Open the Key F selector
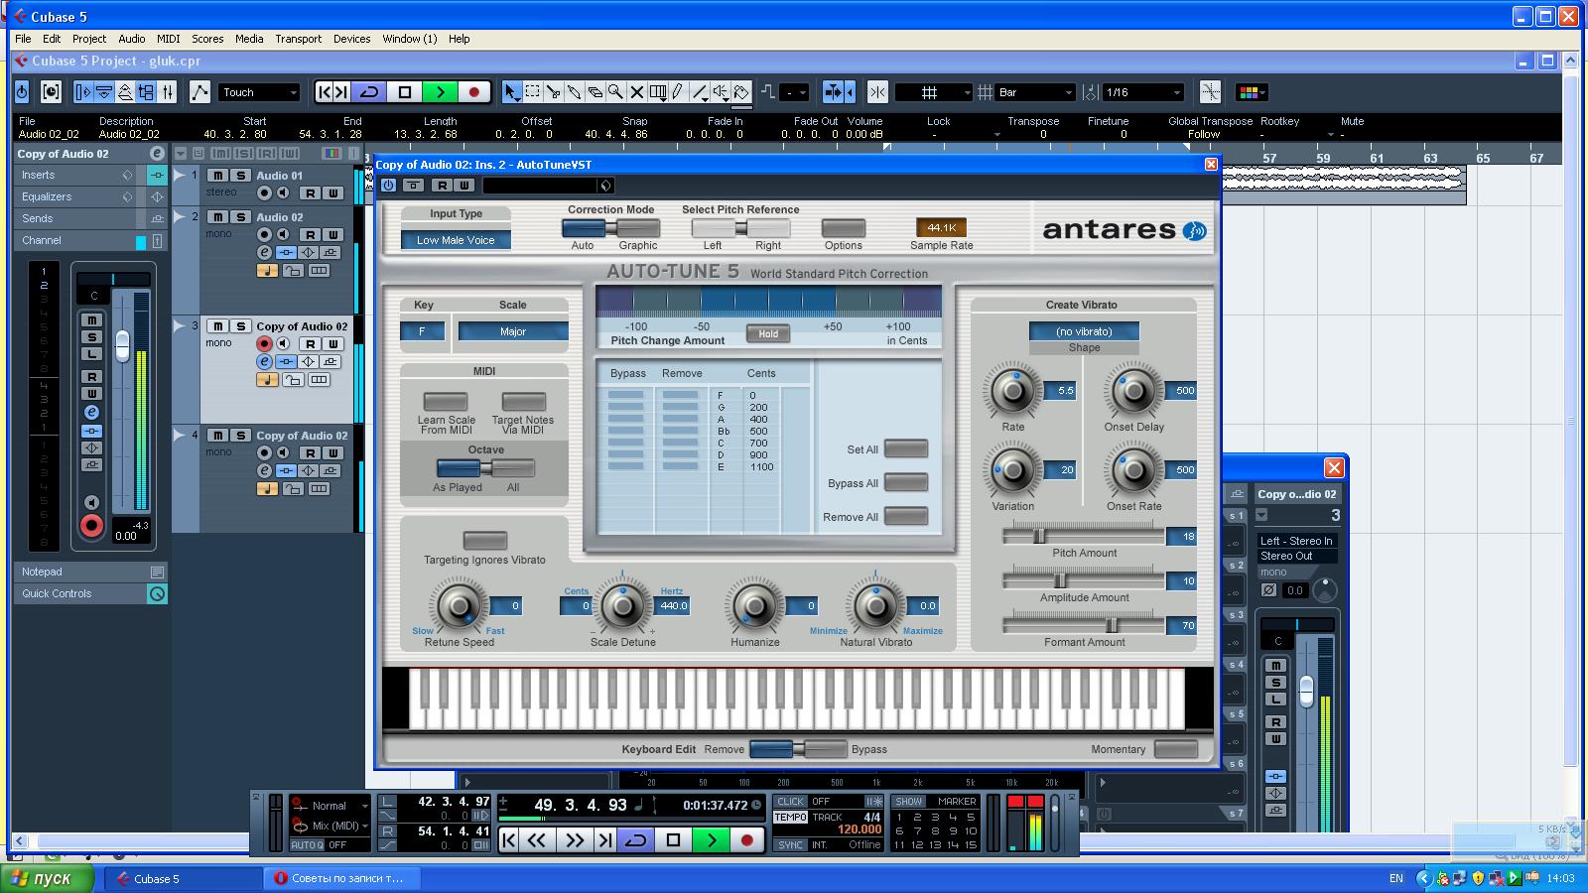 click(423, 331)
